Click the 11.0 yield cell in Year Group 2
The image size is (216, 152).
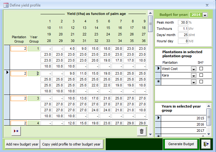point(82,74)
